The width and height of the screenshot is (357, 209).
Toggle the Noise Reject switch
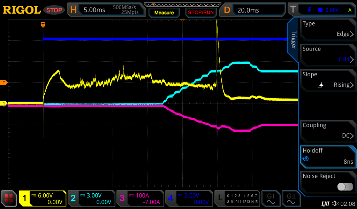(345, 187)
